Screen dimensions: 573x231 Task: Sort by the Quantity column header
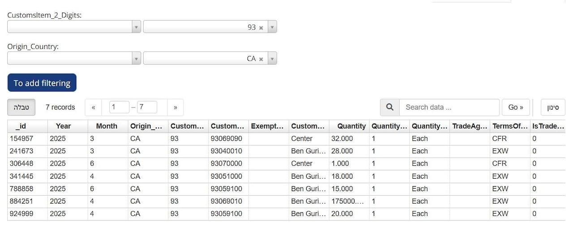tap(351, 126)
